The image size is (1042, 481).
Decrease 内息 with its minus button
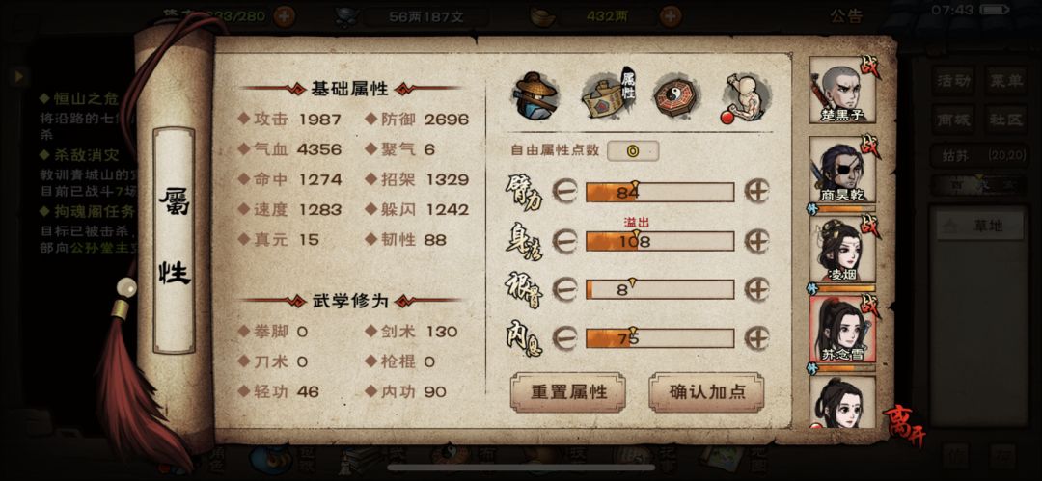[564, 338]
